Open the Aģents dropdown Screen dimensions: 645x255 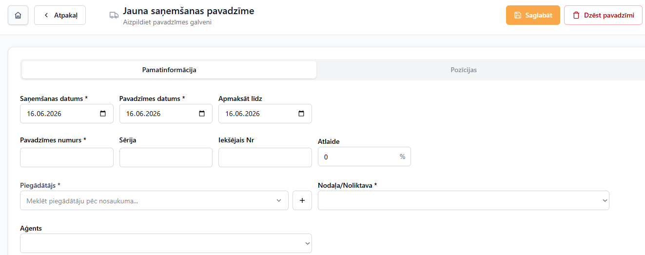[166, 243]
